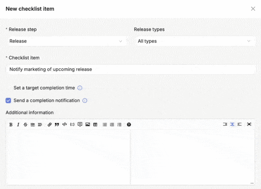Show info for target completion time
Image resolution: width=261 pixels, height=189 pixels.
point(80,88)
